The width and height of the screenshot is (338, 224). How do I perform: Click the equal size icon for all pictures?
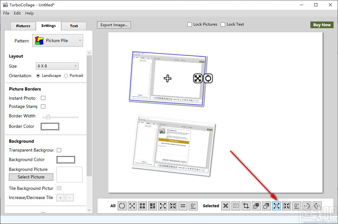click(x=183, y=206)
